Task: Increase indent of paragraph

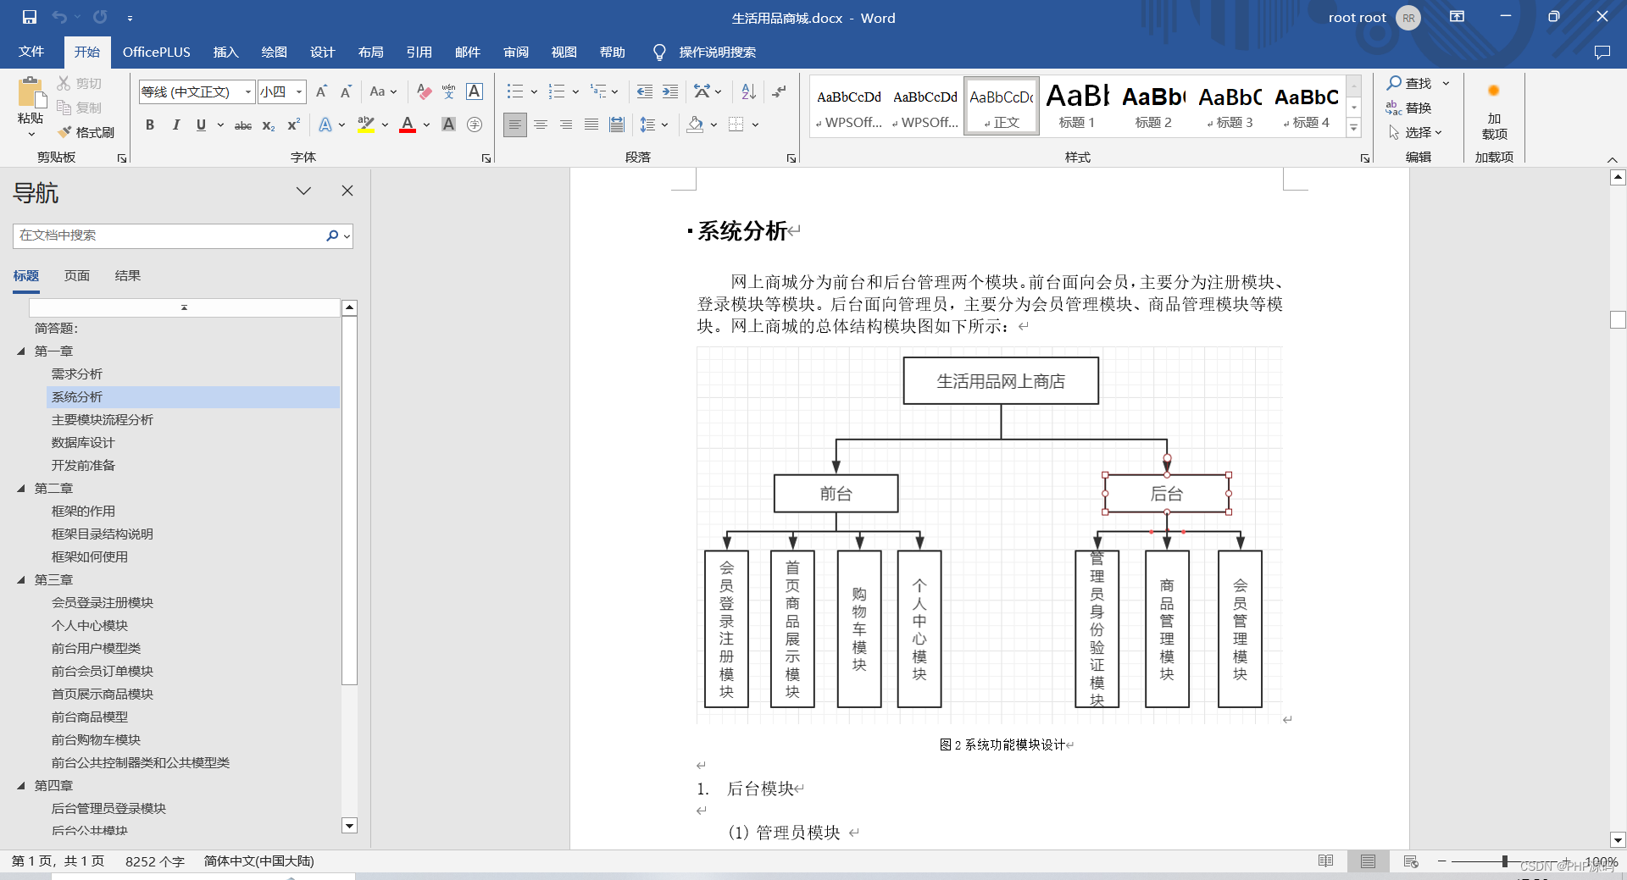Action: click(670, 91)
